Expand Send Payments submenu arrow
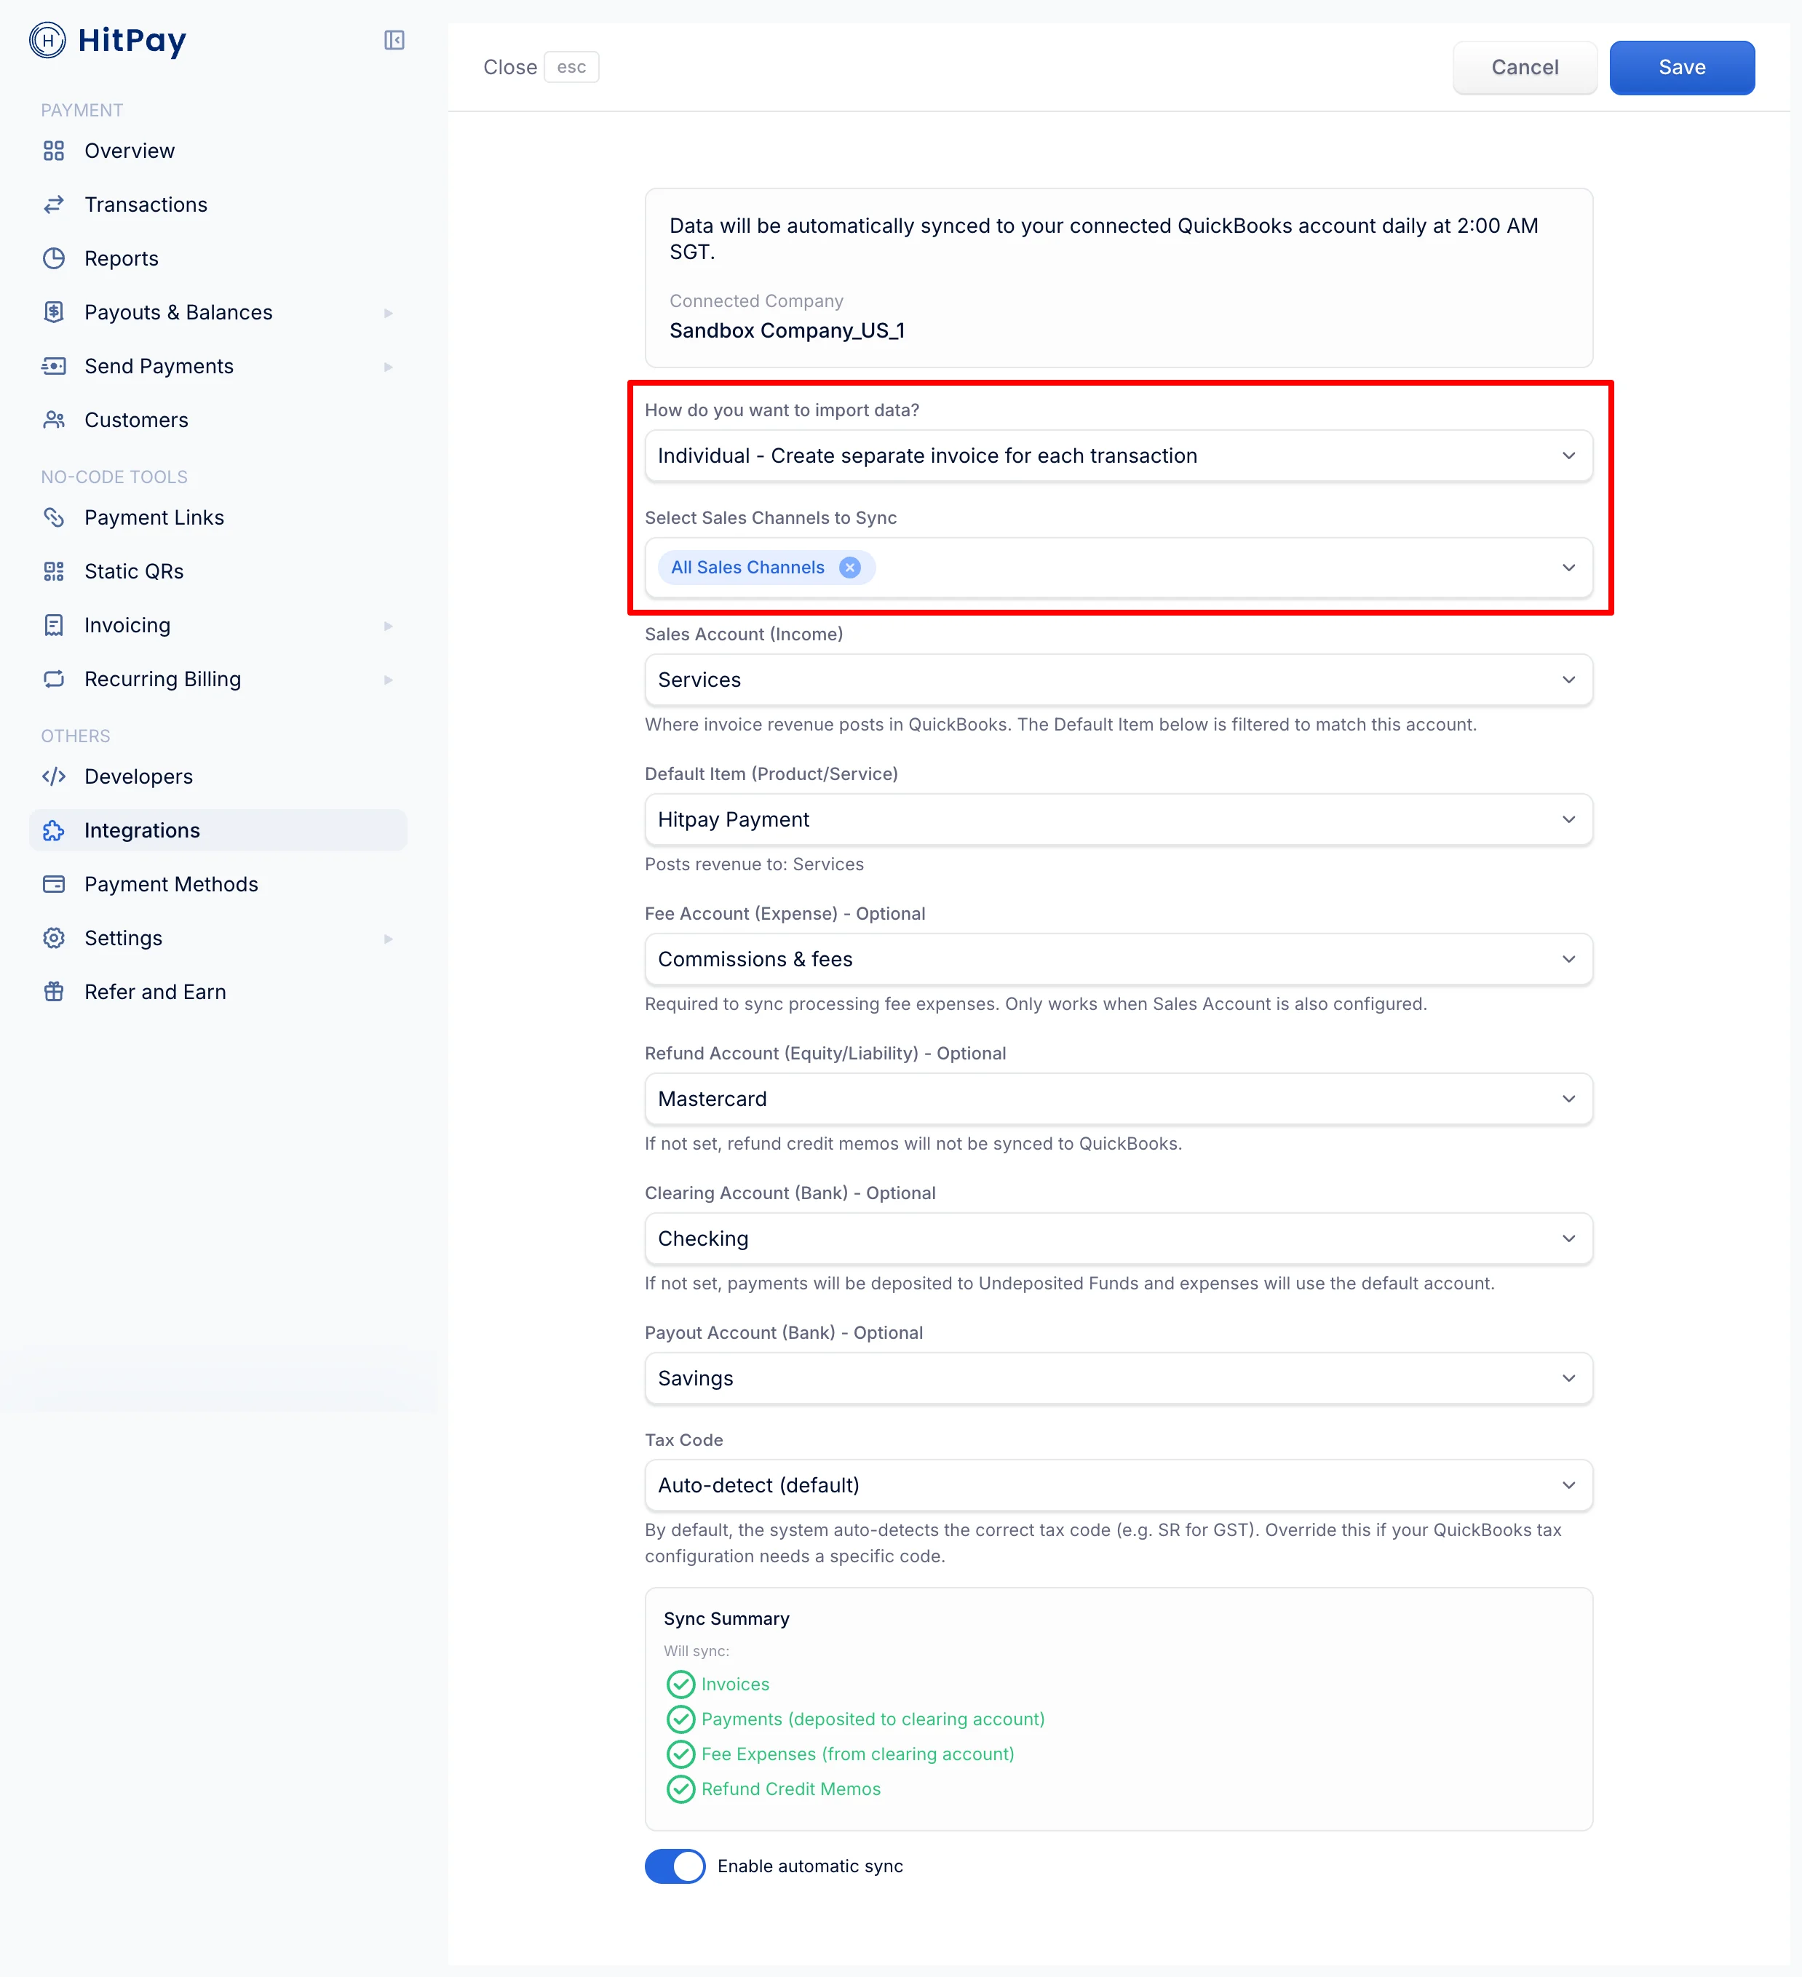 click(x=389, y=367)
